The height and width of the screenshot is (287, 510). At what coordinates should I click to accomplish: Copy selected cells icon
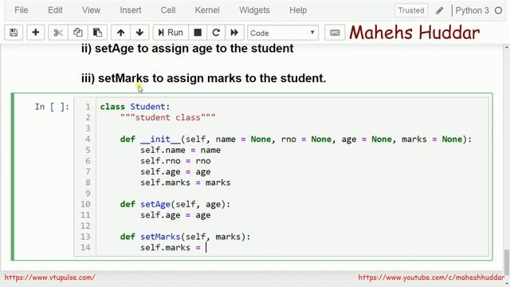coord(78,33)
